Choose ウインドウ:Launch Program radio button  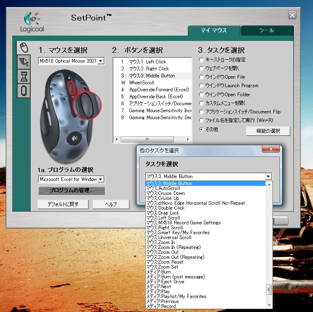201,86
